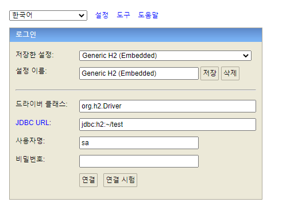
Task: Click the 삭제 button
Action: [230, 73]
